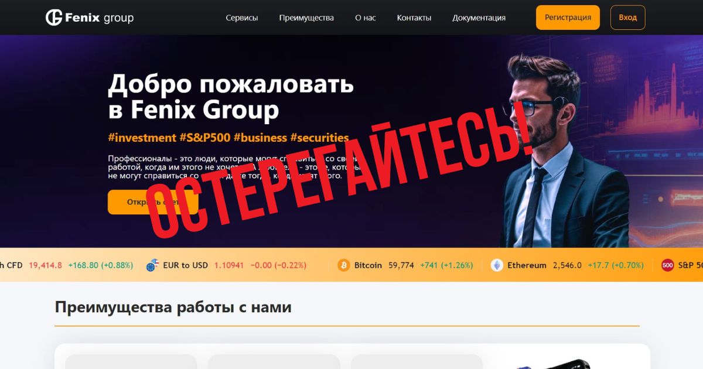Open the Документация menu item
Image resolution: width=703 pixels, height=369 pixels.
coord(479,18)
